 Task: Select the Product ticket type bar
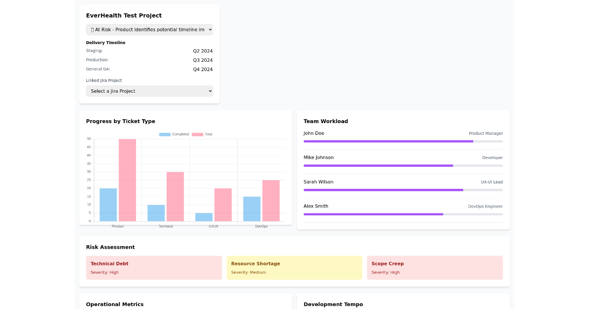pyautogui.click(x=108, y=204)
